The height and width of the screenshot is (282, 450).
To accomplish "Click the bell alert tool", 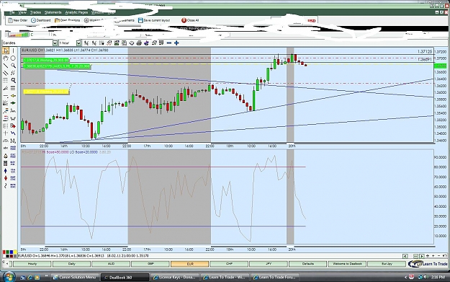I will click(6, 156).
